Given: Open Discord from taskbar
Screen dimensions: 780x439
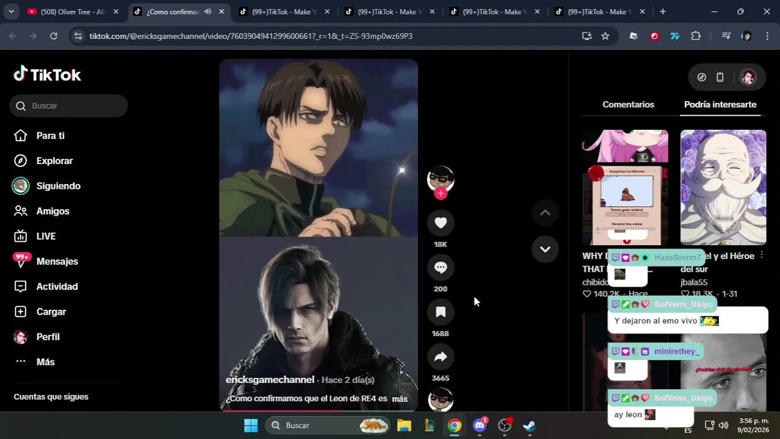Looking at the screenshot, I should [x=480, y=426].
